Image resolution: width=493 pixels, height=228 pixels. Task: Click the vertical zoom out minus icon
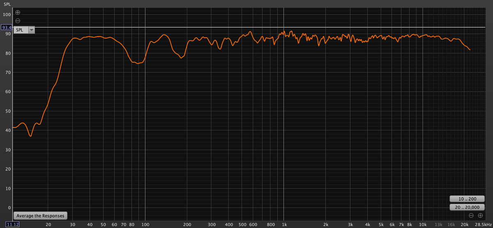[18, 21]
